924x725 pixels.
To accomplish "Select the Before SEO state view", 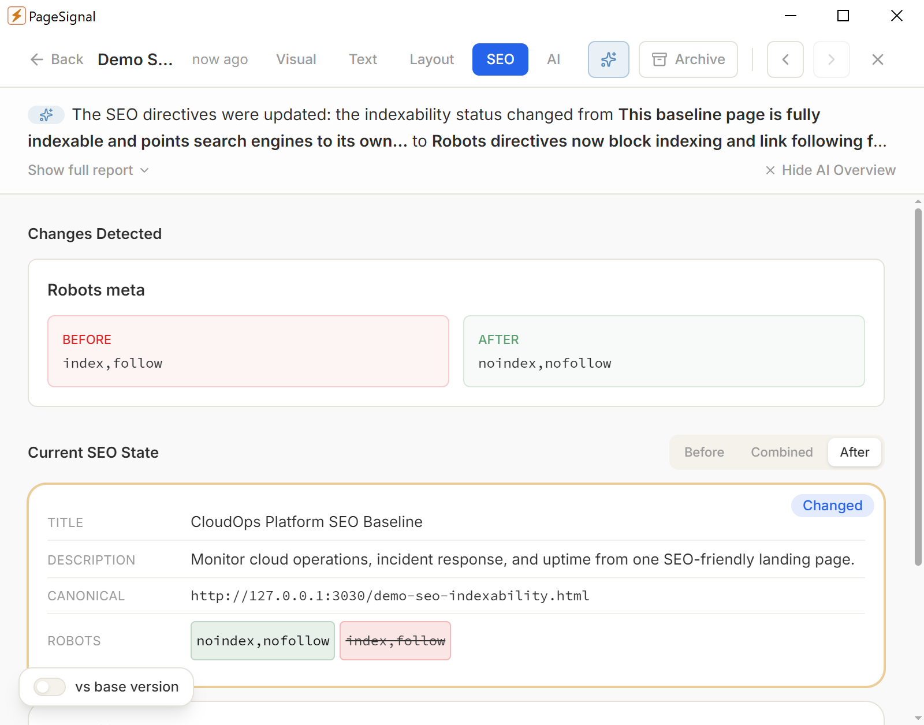I will point(704,452).
